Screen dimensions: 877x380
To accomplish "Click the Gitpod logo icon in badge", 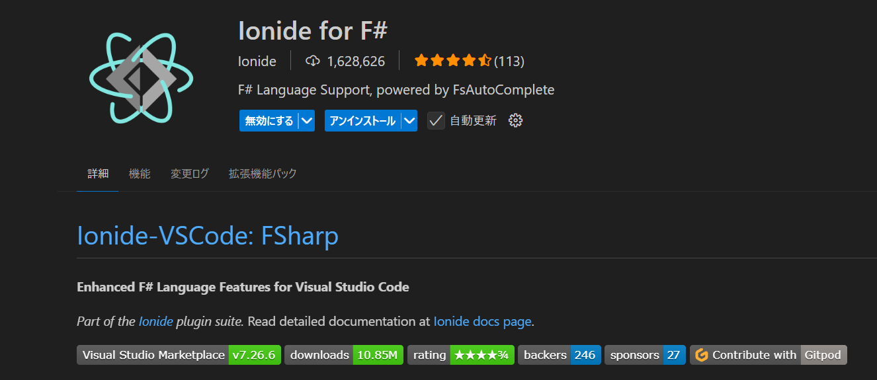I will point(702,355).
